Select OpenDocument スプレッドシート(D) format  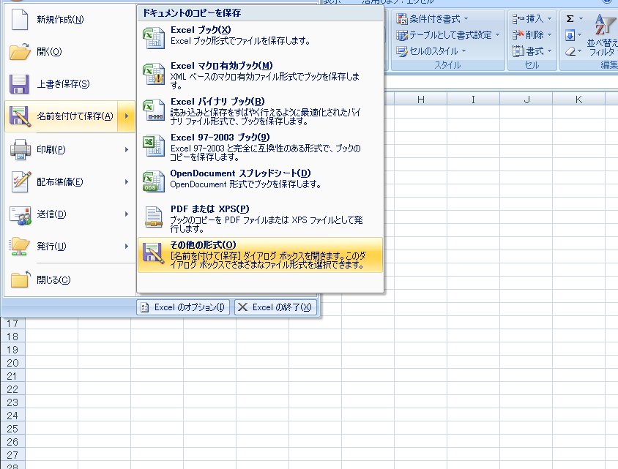(x=260, y=181)
